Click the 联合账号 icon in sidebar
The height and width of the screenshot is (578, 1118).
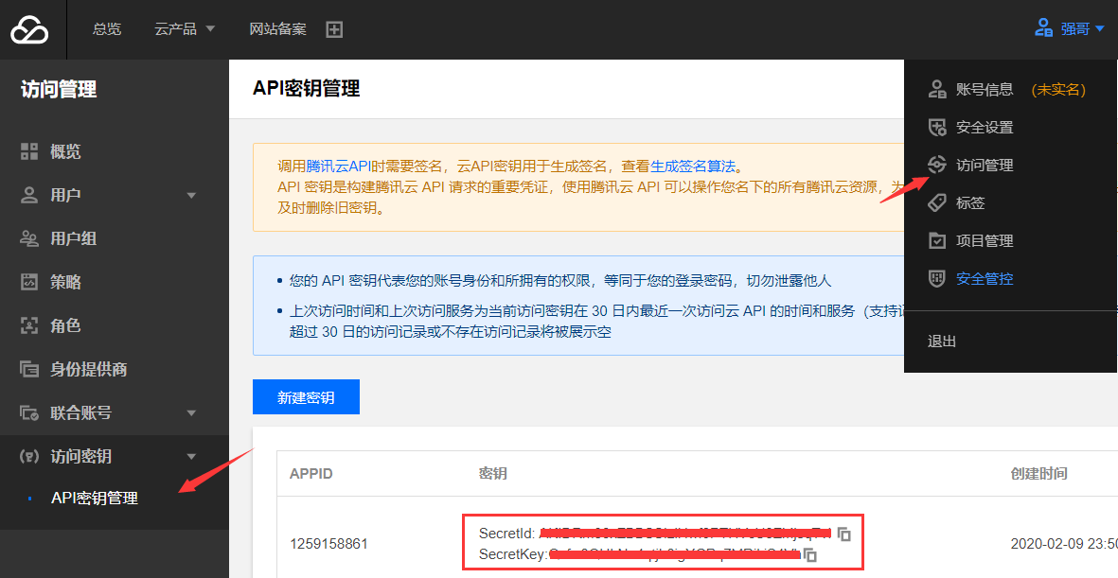29,412
